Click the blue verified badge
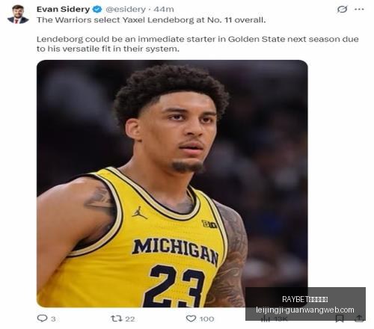Viewport: 374px width, 329px height. (97, 9)
